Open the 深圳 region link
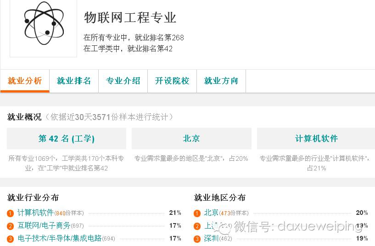 click(211, 238)
